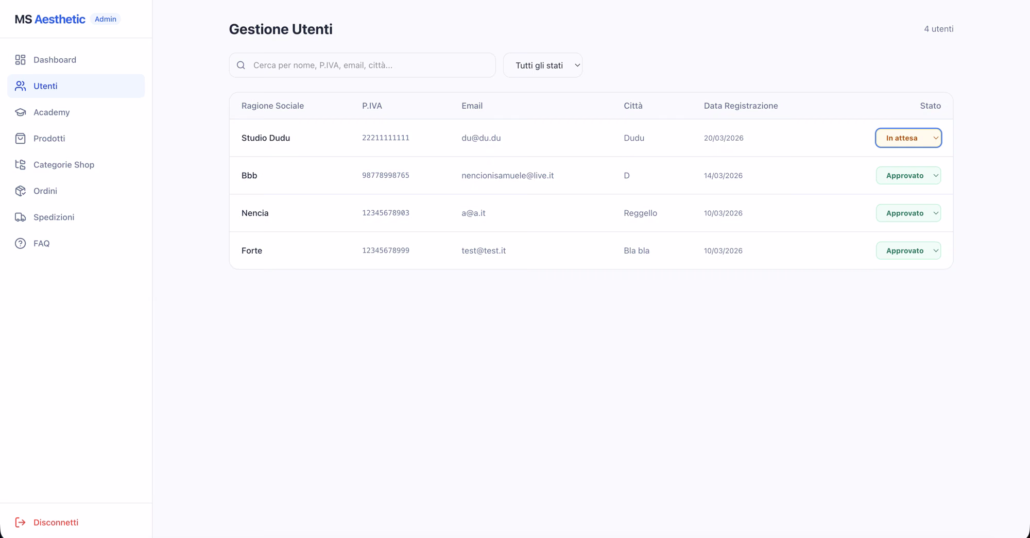Click the MS Aesthetic logo
The image size is (1030, 538).
pyautogui.click(x=50, y=19)
